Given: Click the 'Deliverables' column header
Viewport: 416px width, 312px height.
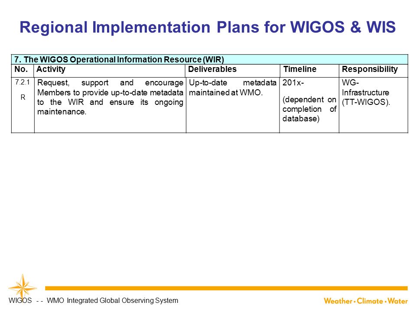Looking at the screenshot, I should (x=212, y=69).
